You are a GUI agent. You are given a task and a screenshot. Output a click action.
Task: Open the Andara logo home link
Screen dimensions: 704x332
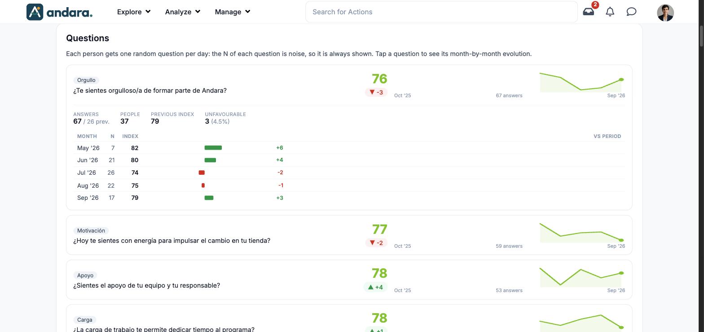pos(59,12)
